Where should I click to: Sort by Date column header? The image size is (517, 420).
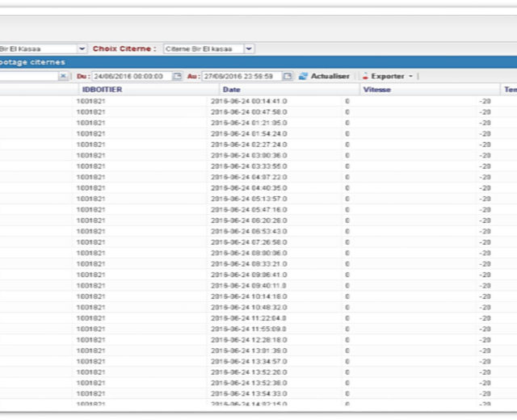232,90
